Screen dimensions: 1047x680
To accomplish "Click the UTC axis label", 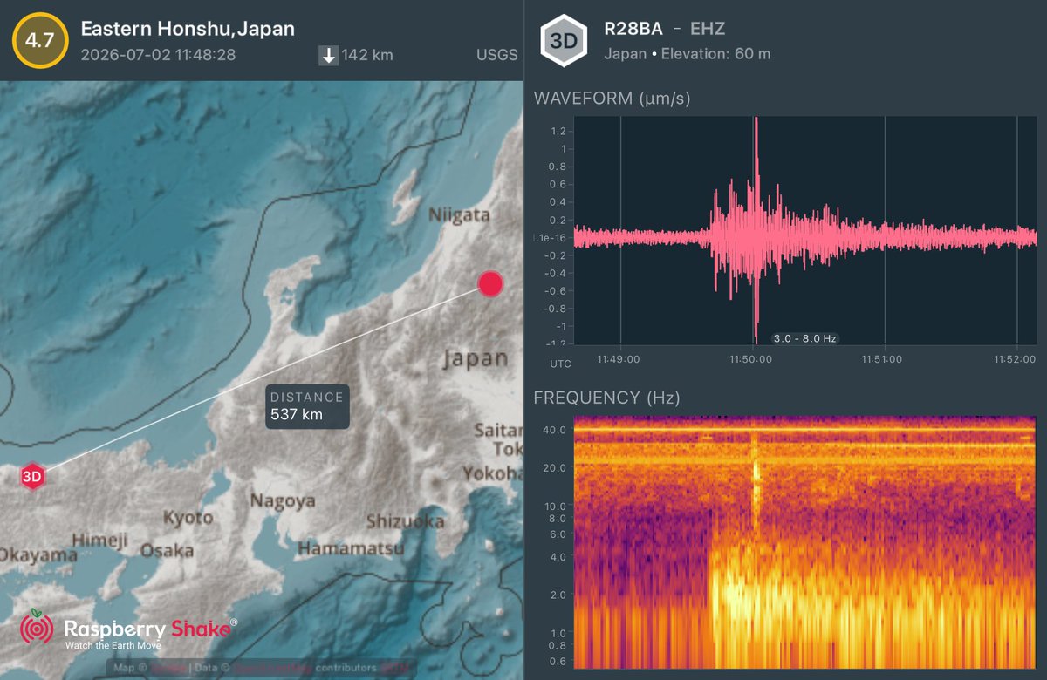I will pyautogui.click(x=560, y=363).
